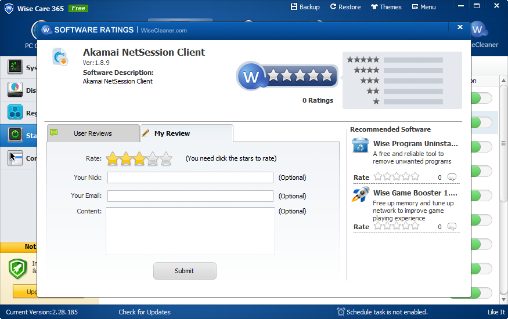Click Check for Updates in status bar
508x319 pixels.
(x=145, y=312)
